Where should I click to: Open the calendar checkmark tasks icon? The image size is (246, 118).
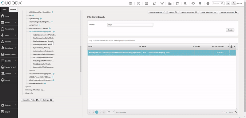point(178,3)
